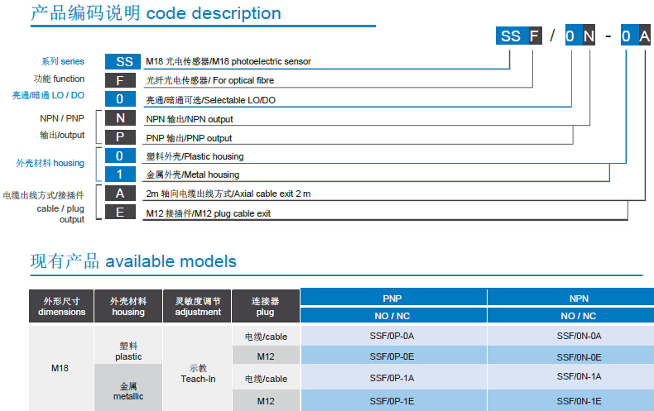The image size is (654, 411).
Task: Click the Teach-In adjustment cell
Action: coord(198,373)
